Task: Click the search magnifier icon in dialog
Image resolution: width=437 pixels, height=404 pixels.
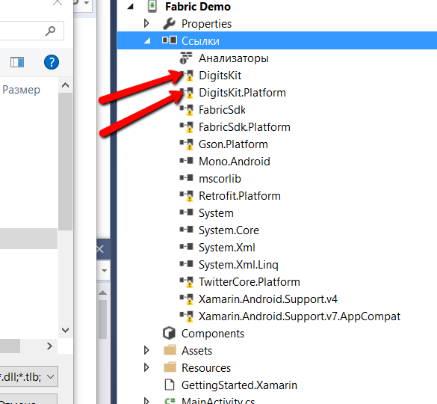Action: click(x=51, y=31)
